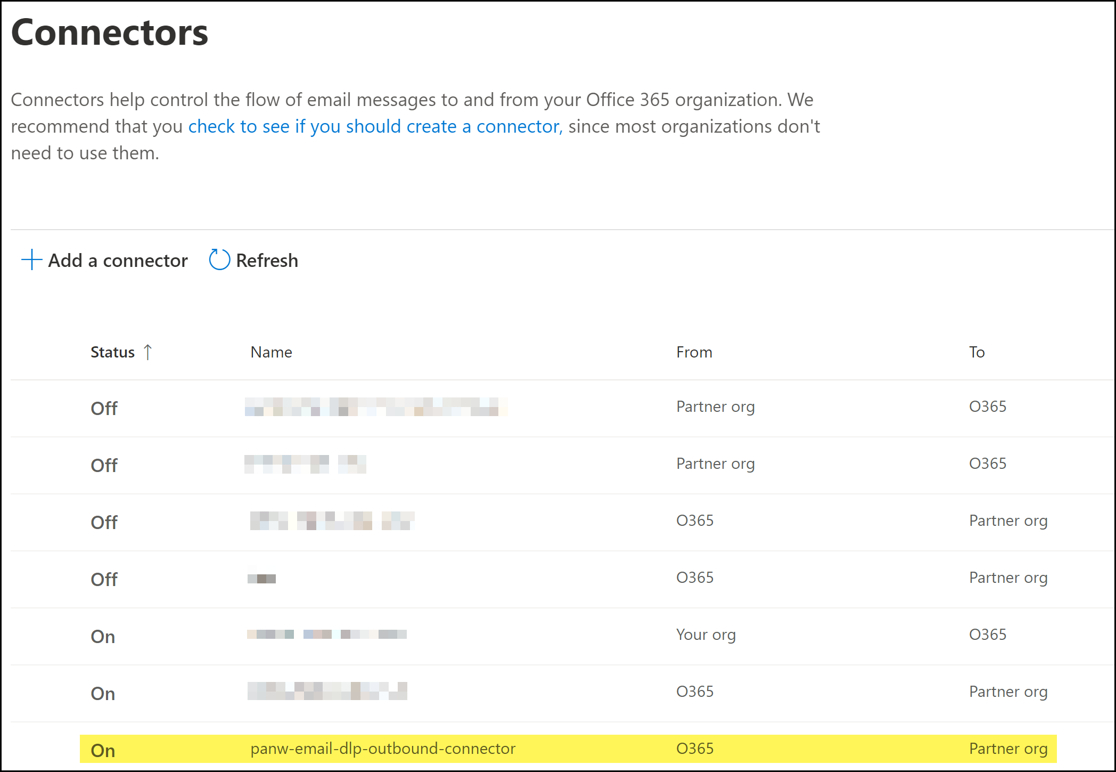Viewport: 1116px width, 772px height.
Task: Select the second Off Partner org connector row
Action: [305, 464]
